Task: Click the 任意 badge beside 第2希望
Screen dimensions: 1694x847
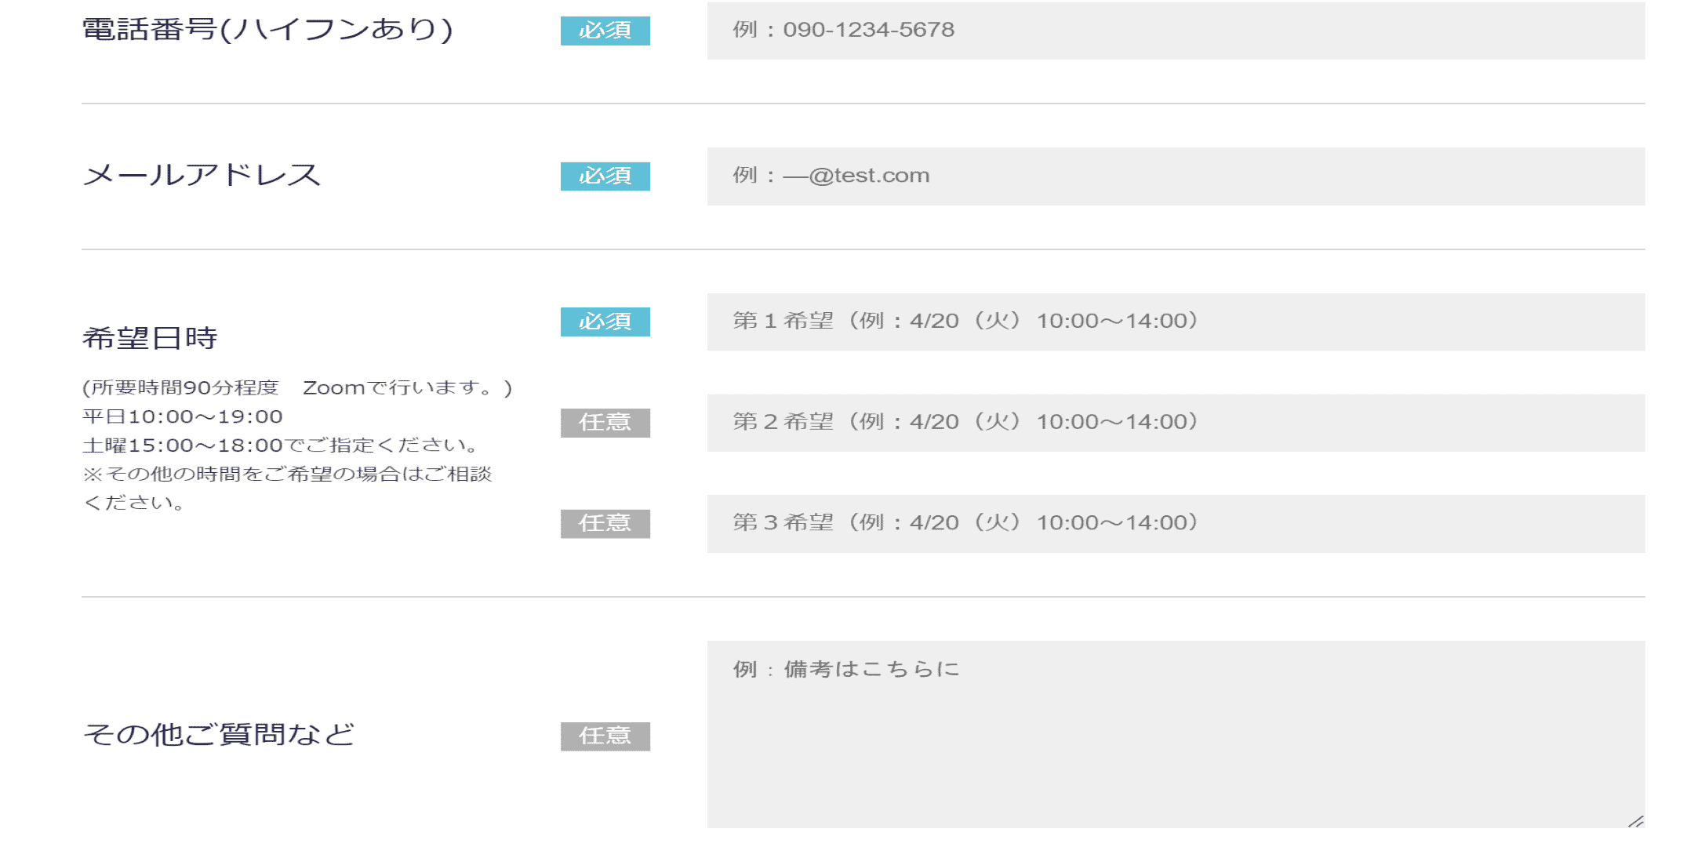Action: 605,423
